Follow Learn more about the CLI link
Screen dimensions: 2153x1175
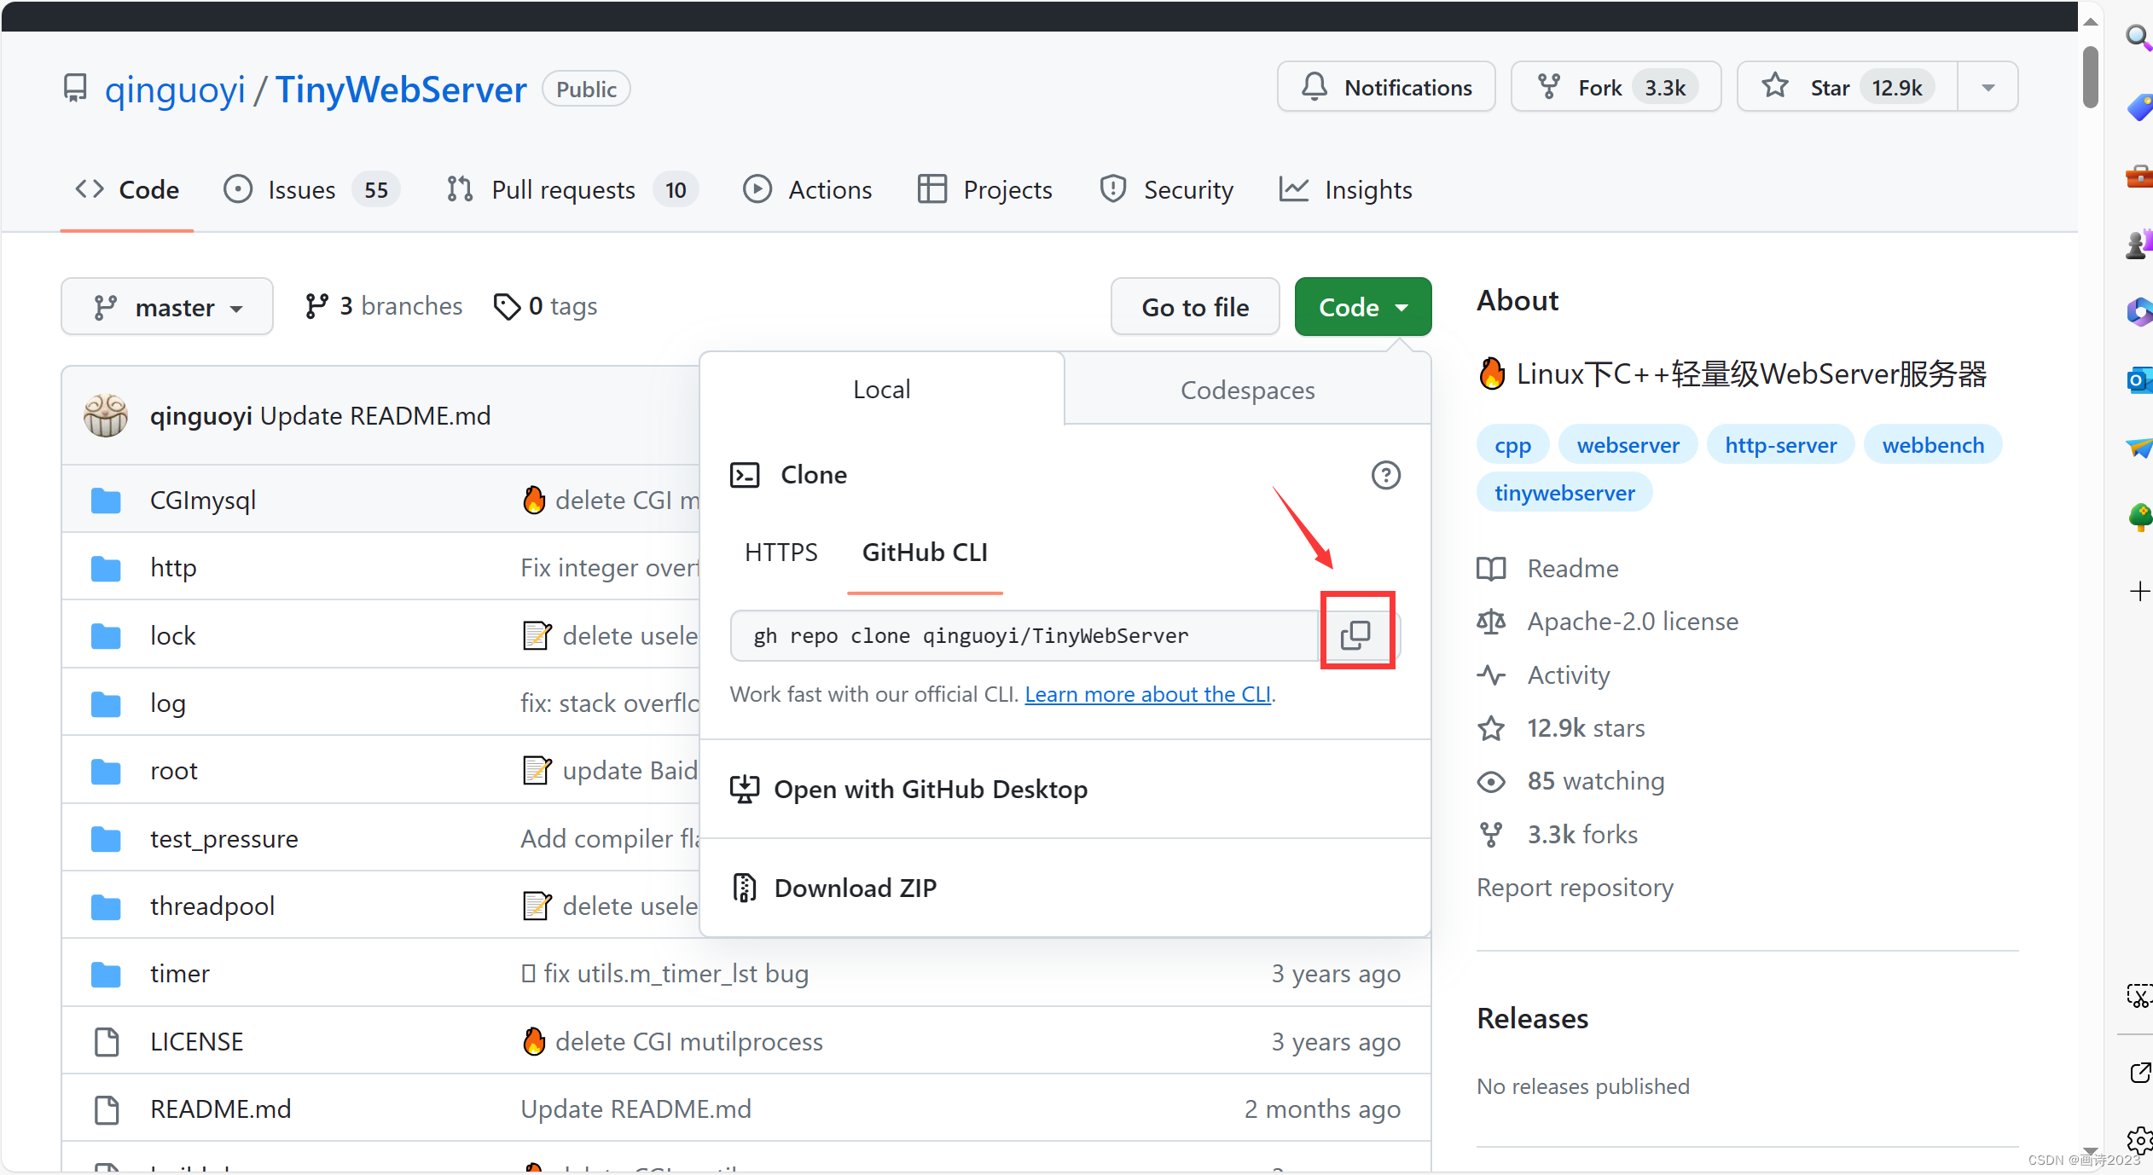tap(1147, 694)
